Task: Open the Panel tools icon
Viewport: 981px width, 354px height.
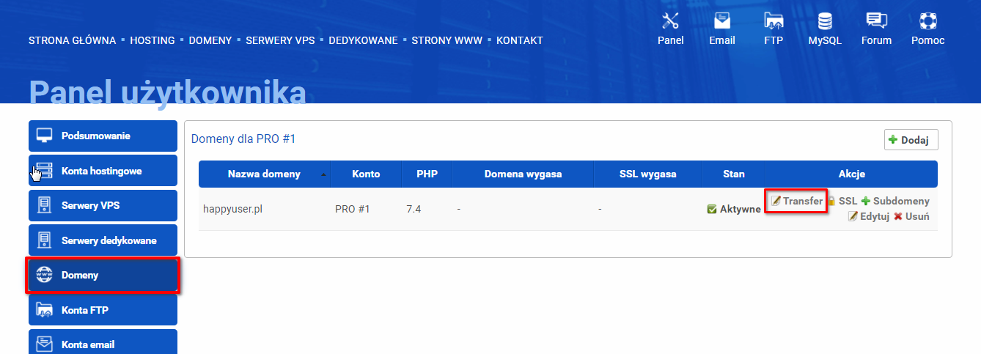Action: 670,21
